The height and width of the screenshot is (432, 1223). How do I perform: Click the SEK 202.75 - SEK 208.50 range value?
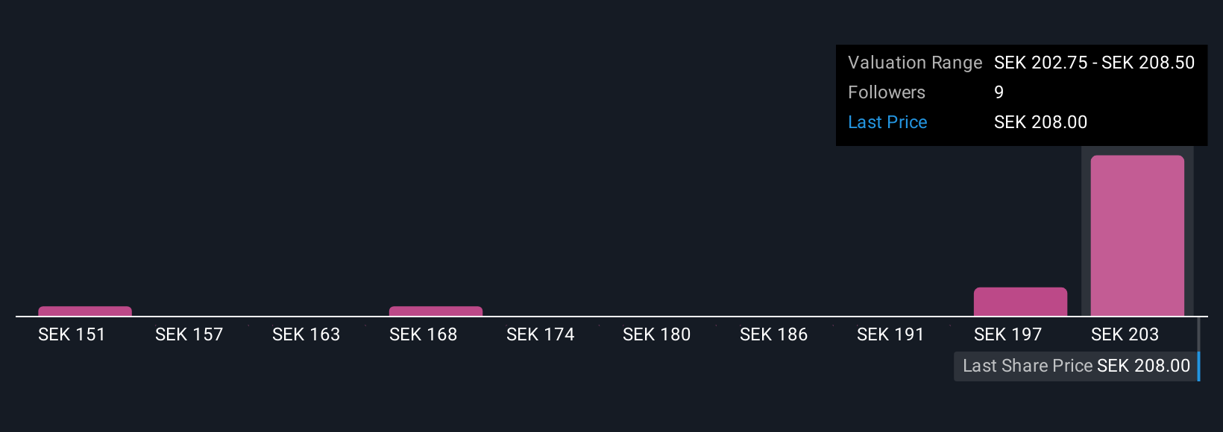(1094, 63)
